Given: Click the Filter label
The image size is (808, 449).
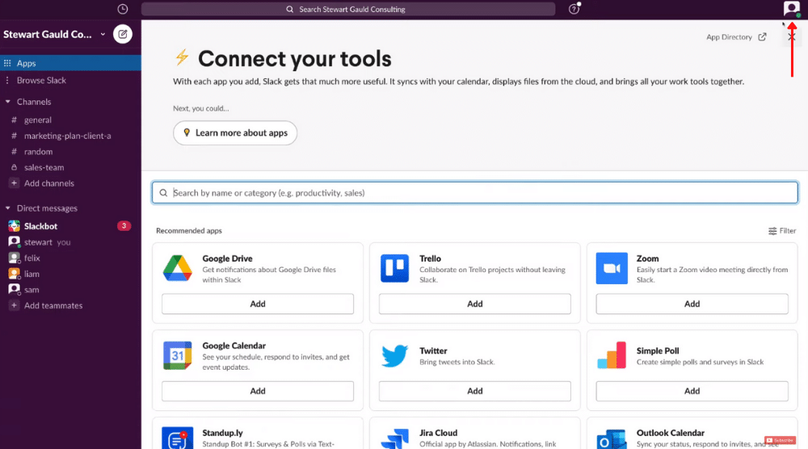Looking at the screenshot, I should (x=788, y=231).
